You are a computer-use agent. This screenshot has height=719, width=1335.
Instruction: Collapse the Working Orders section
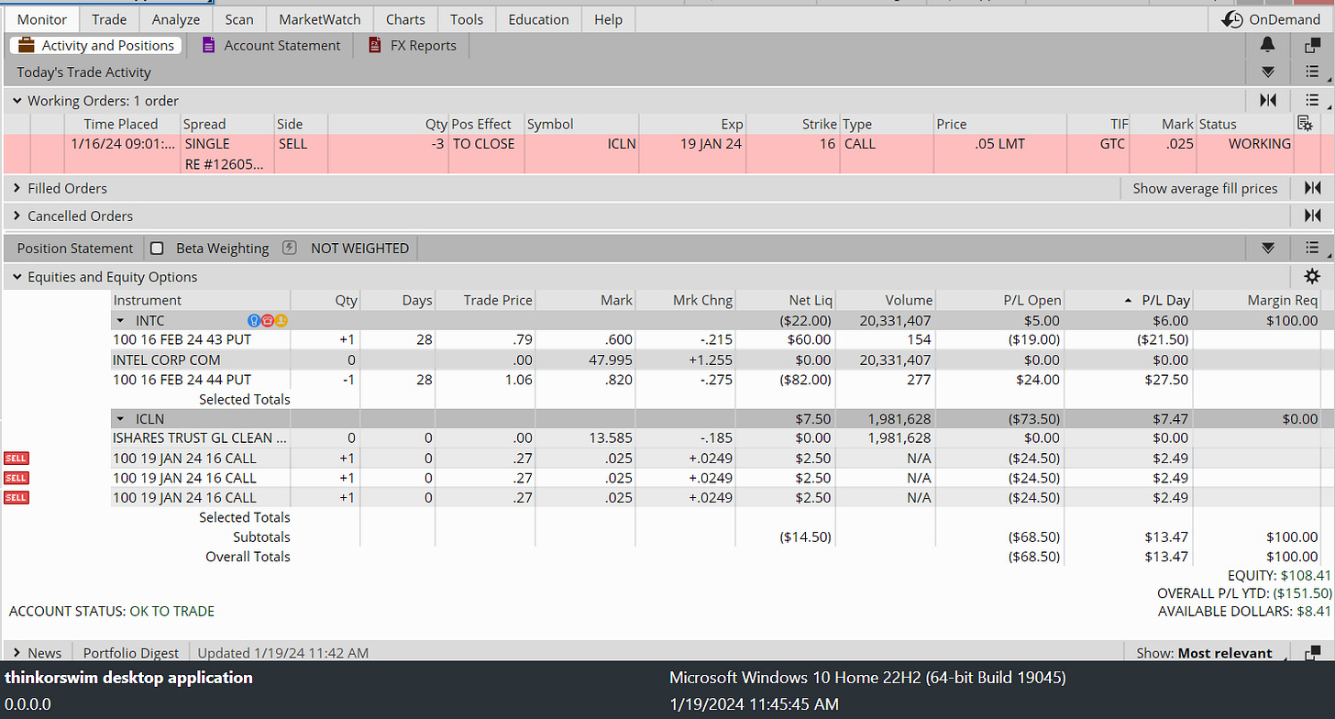(x=17, y=101)
